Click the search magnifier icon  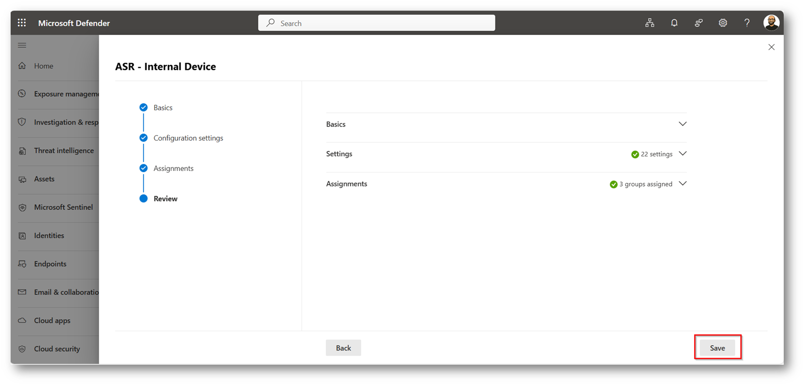pos(271,23)
